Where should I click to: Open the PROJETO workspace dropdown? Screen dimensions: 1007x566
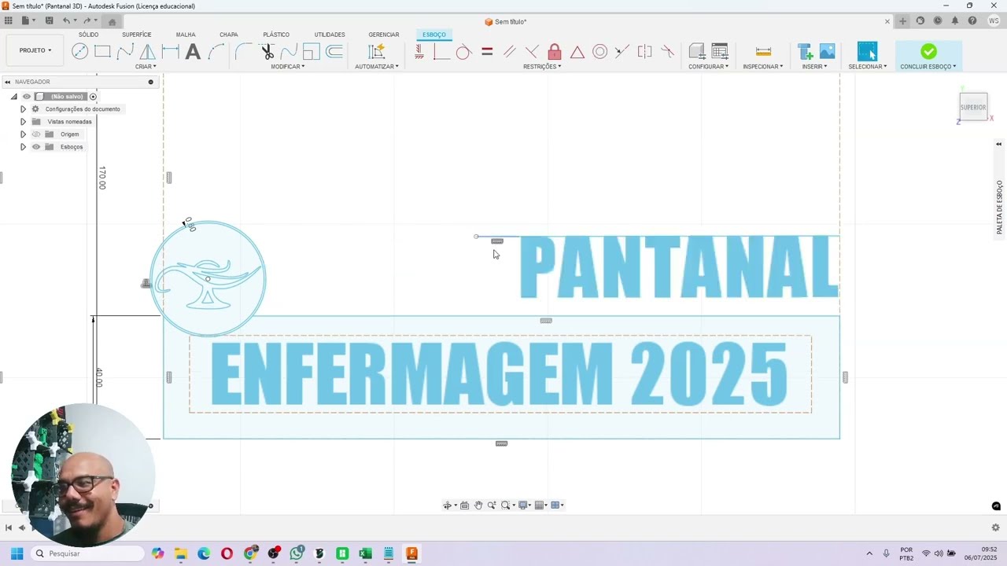35,50
